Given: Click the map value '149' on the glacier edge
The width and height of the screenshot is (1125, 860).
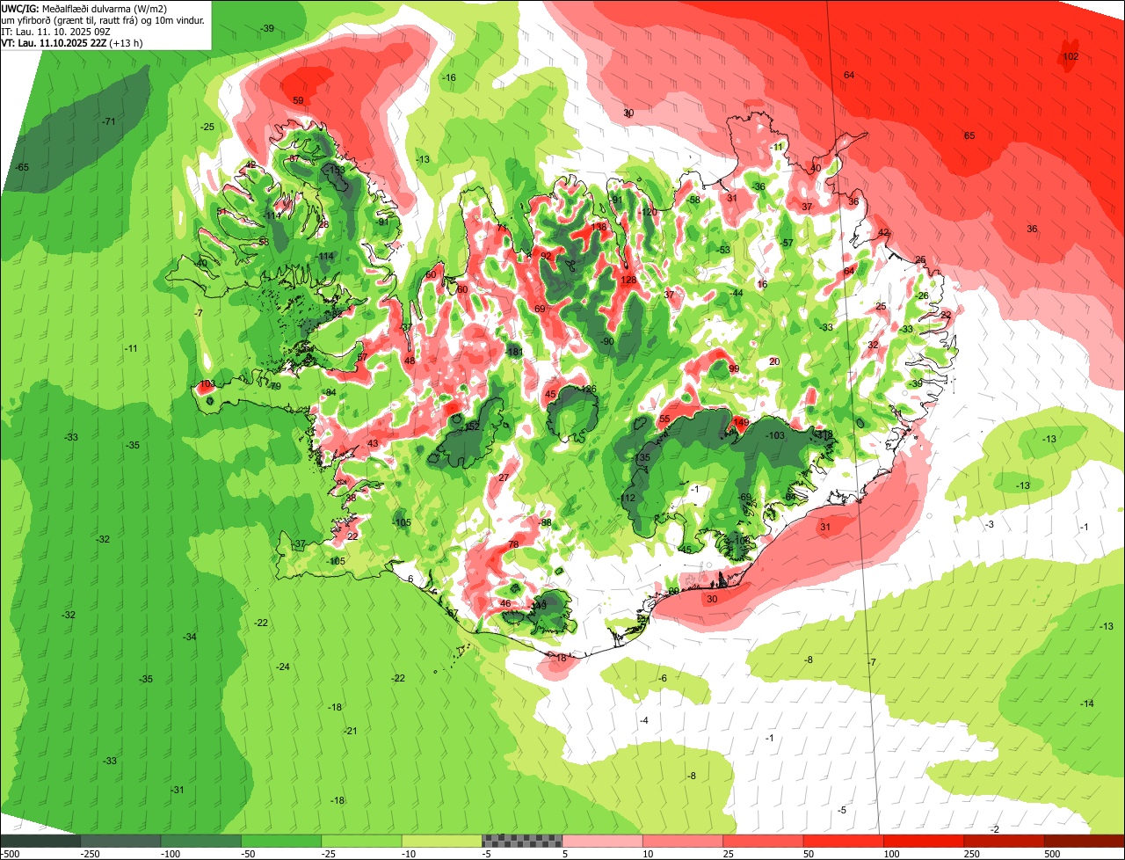Looking at the screenshot, I should pyautogui.click(x=742, y=423).
